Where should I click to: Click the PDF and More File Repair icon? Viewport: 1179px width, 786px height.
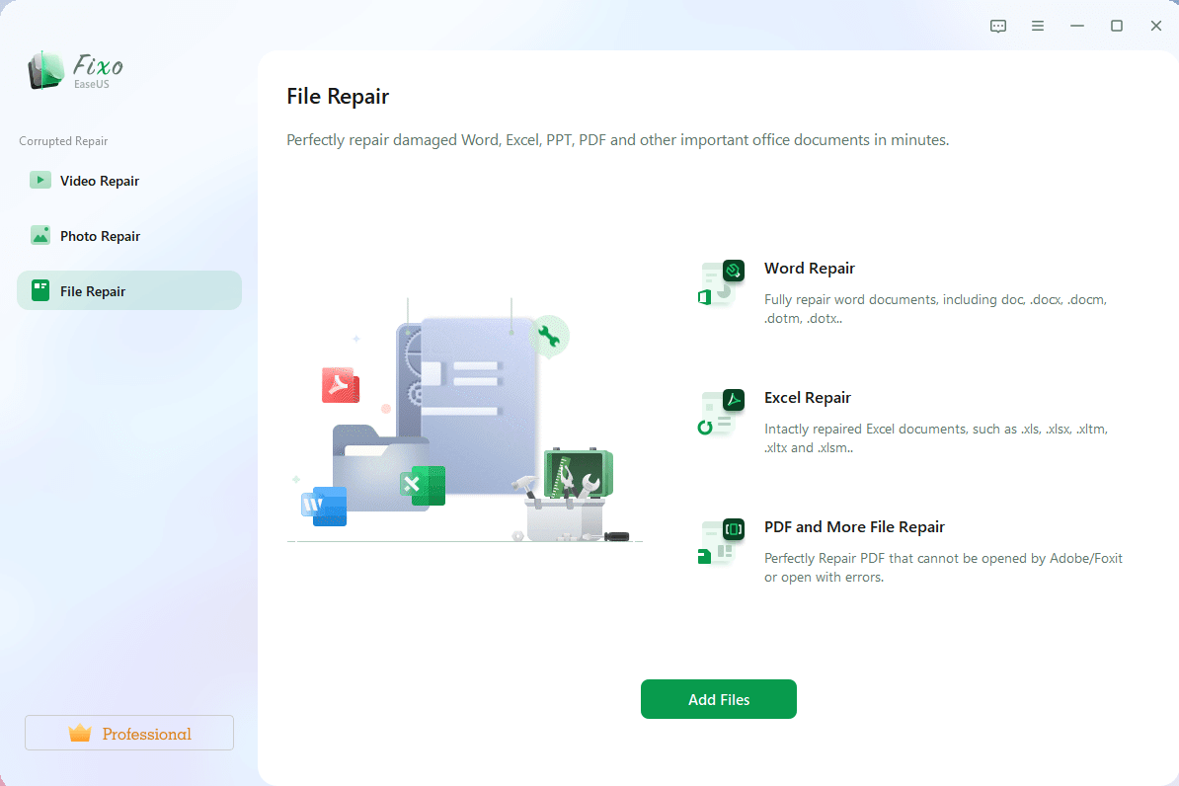[x=720, y=542]
